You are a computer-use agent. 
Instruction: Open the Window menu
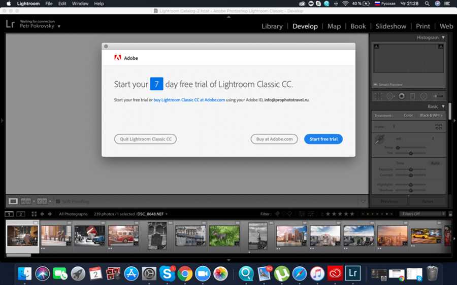point(80,4)
